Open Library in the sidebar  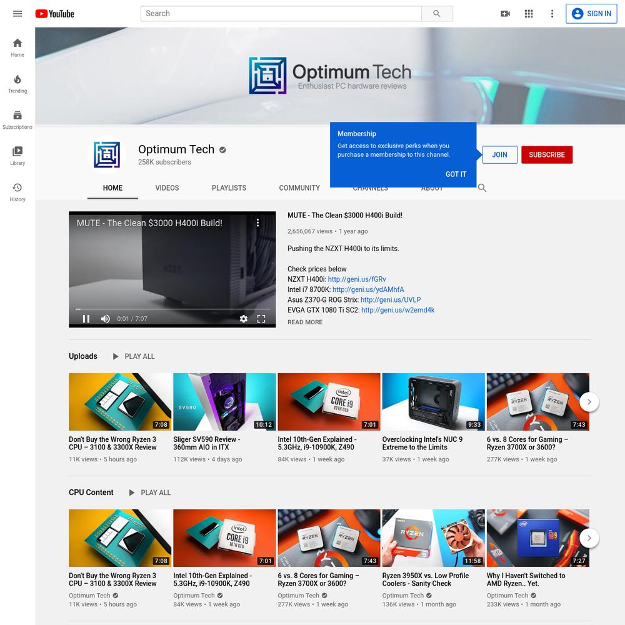tap(17, 156)
